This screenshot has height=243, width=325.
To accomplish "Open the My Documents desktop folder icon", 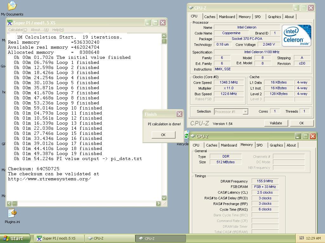I will coord(12,6).
